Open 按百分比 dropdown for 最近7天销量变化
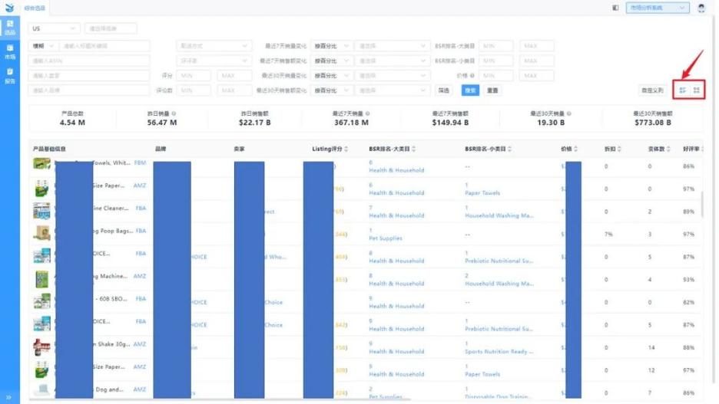 coord(332,46)
